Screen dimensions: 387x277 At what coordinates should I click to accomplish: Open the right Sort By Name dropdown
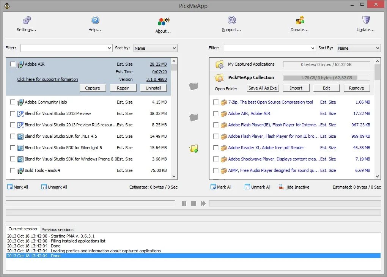point(359,48)
